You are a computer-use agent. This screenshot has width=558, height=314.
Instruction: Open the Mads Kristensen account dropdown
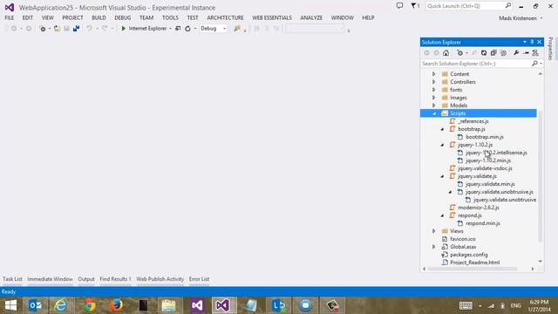521,18
